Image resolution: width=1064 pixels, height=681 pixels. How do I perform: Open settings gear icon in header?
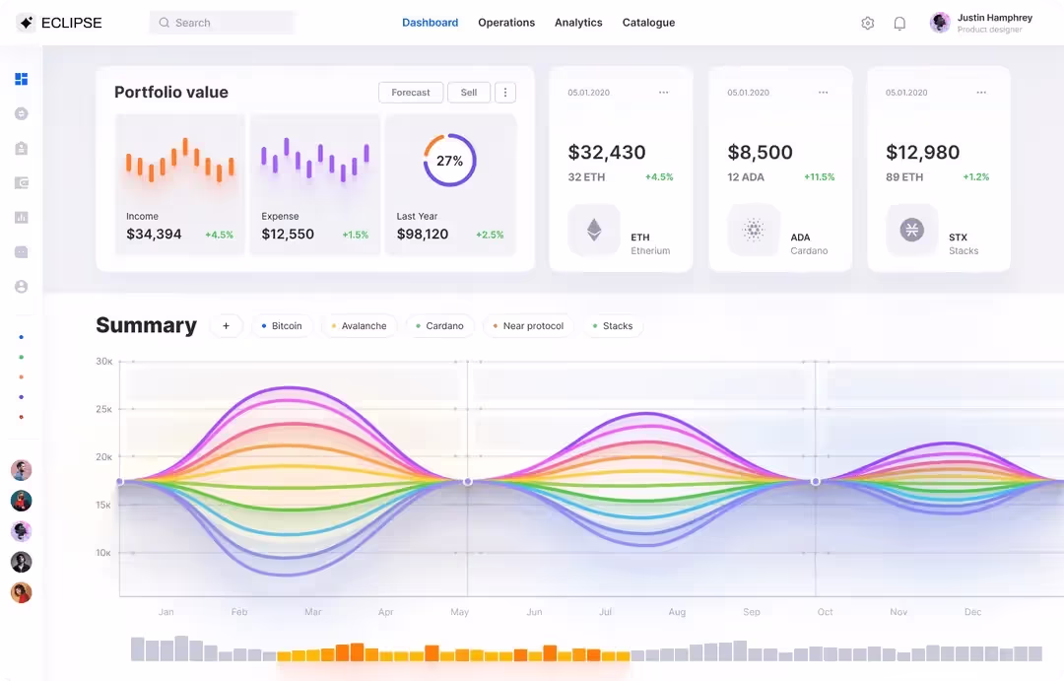[867, 23]
